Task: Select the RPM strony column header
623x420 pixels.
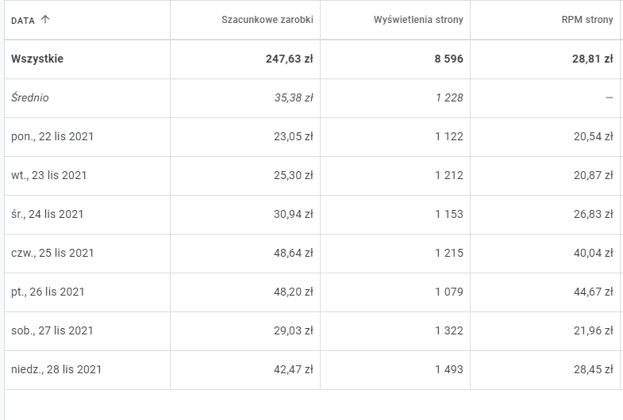Action: click(x=586, y=20)
